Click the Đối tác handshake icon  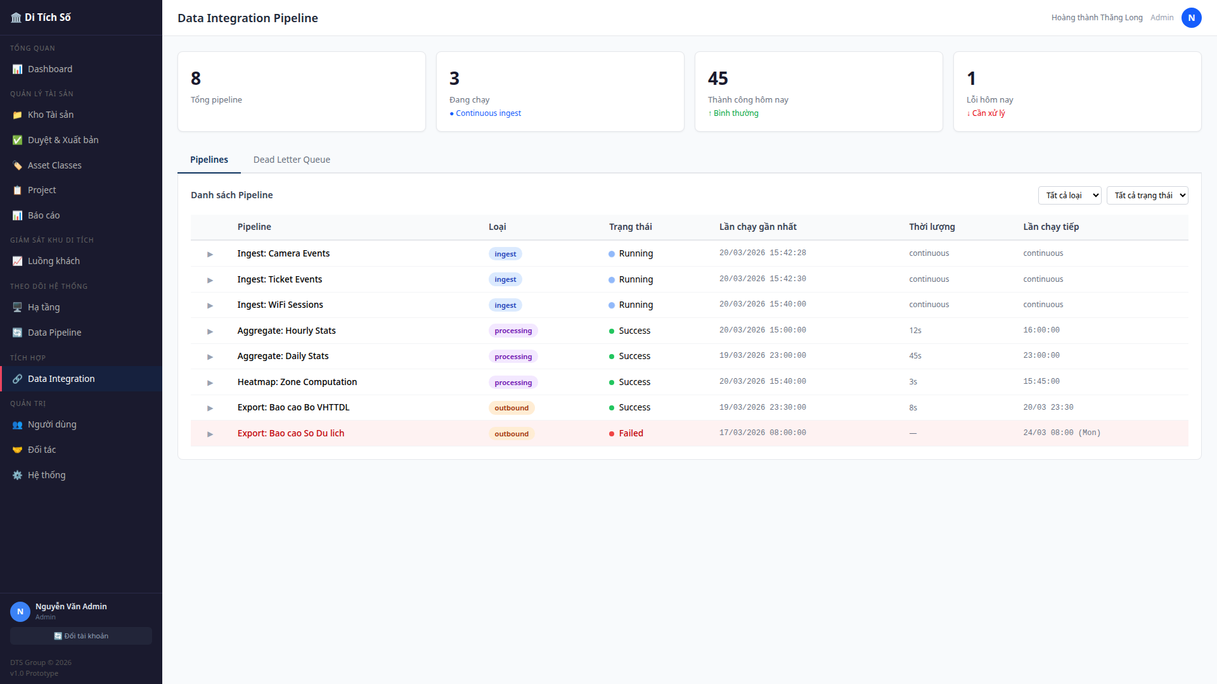[17, 450]
